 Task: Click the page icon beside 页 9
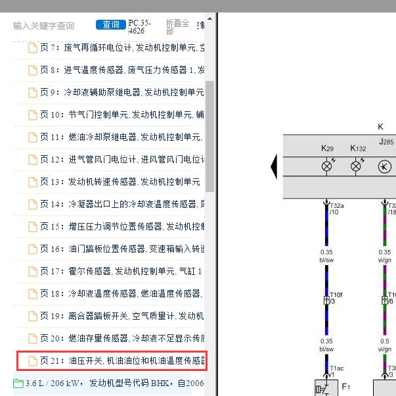click(33, 93)
